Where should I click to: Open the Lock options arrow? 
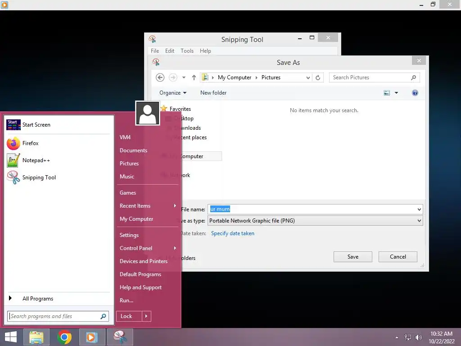click(x=146, y=316)
